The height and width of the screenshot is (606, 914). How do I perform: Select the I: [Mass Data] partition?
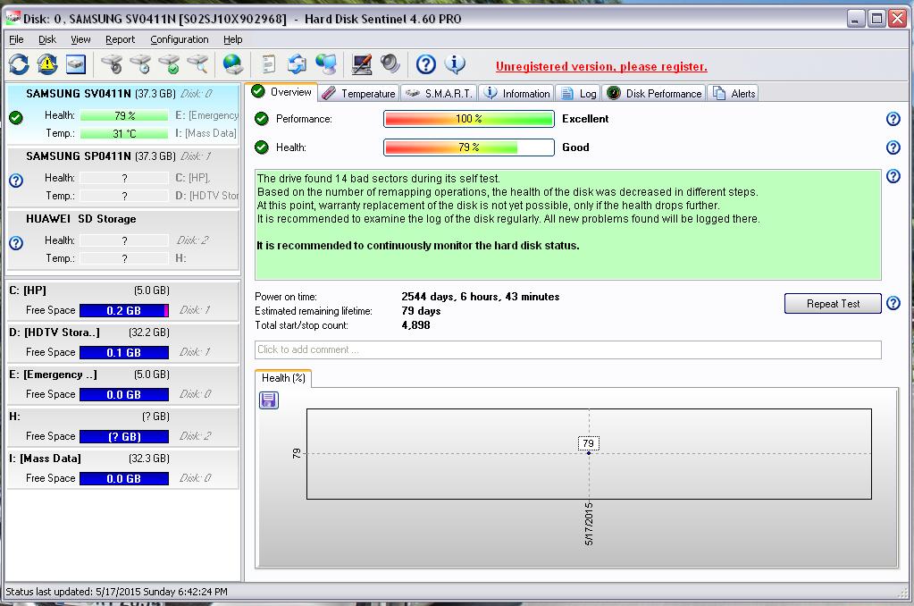coord(123,469)
